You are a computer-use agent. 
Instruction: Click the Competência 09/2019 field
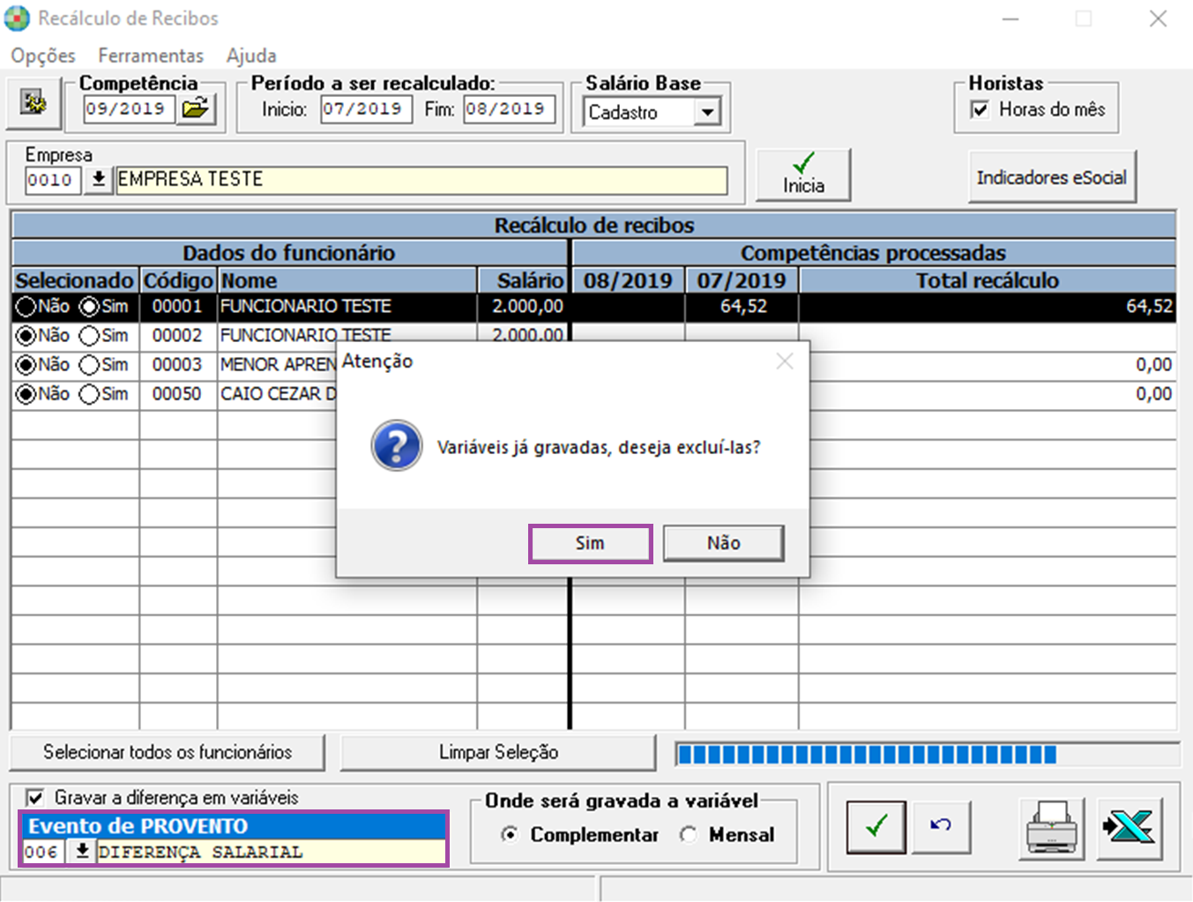(x=129, y=109)
